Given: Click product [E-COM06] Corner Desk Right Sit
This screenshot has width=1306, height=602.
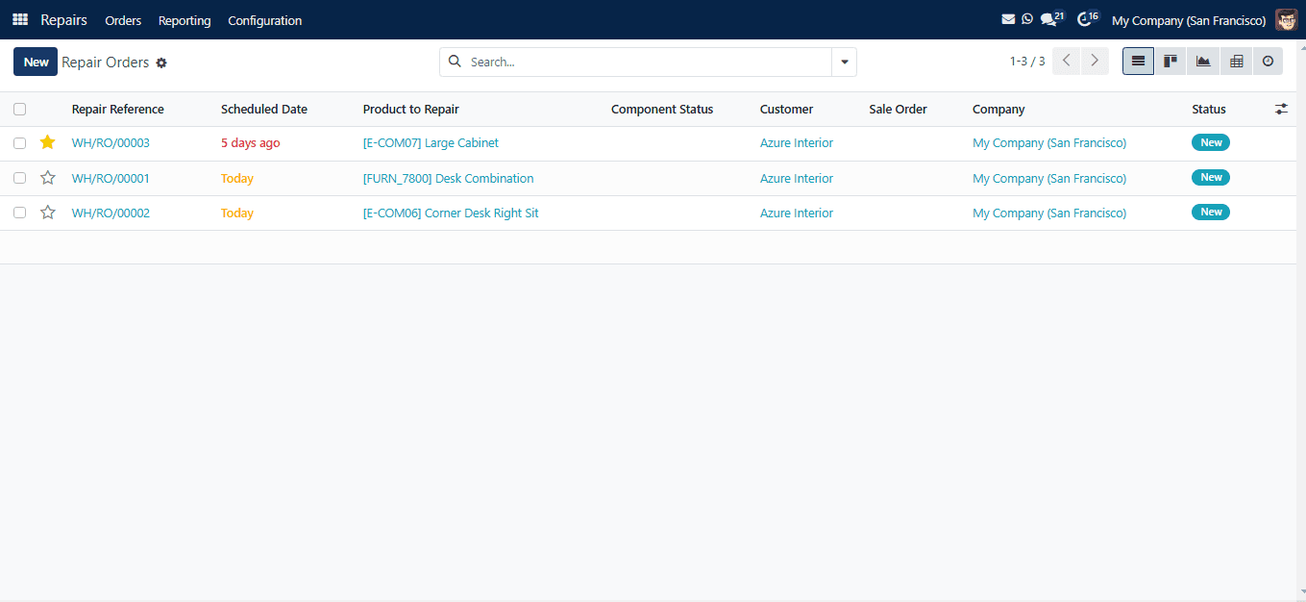Looking at the screenshot, I should (451, 213).
